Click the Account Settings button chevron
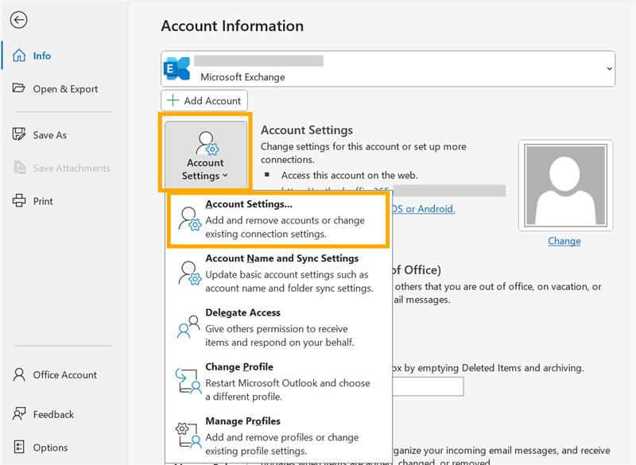 [x=226, y=176]
